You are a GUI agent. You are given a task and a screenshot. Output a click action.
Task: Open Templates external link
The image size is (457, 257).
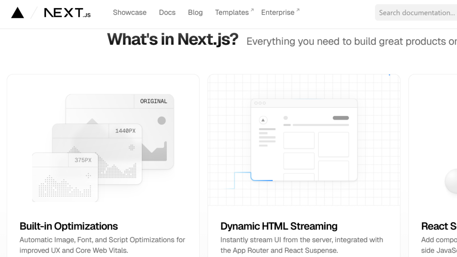(x=234, y=12)
